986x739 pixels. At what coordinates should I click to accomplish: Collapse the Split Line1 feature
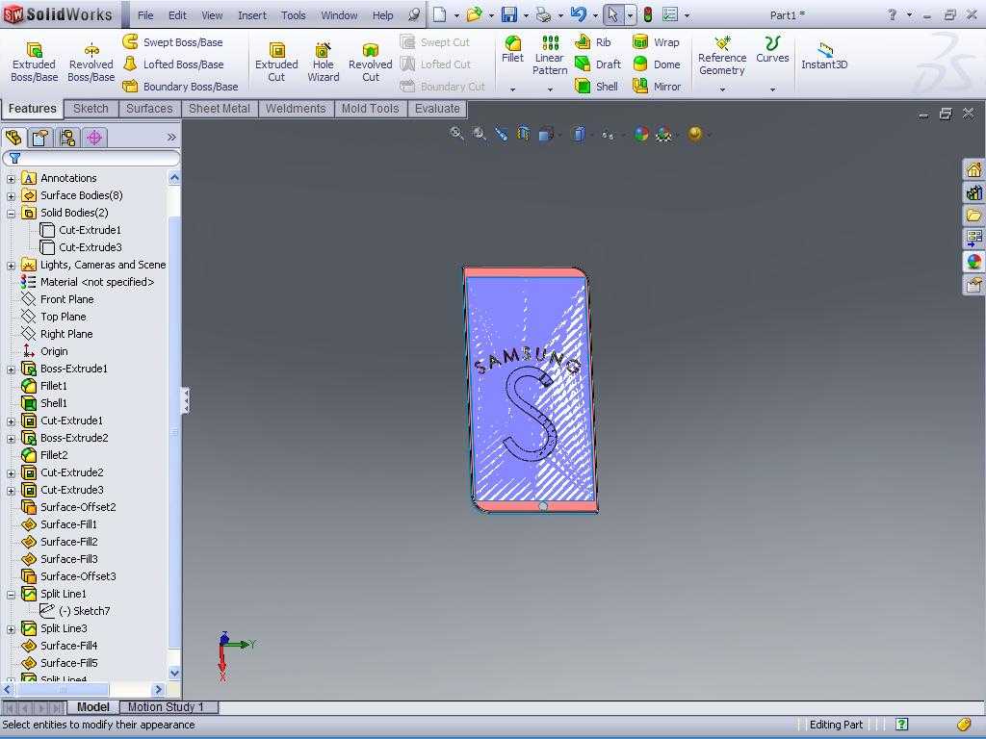coord(11,595)
